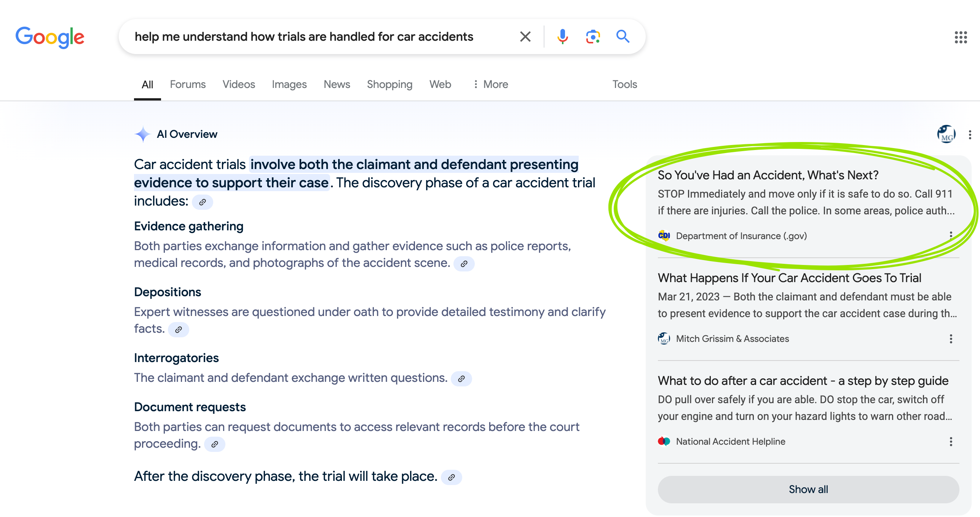
Task: Open the Google apps grid
Action: pyautogui.click(x=961, y=37)
